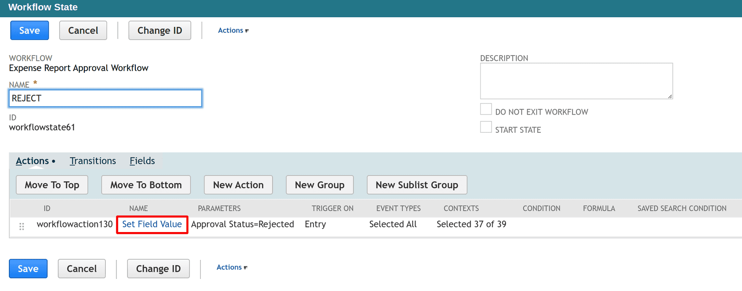Open the bottom Actions dropdown menu

[x=232, y=267]
